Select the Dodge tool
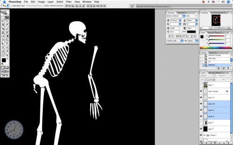This screenshot has width=233, height=145. pyautogui.click(x=7, y=40)
